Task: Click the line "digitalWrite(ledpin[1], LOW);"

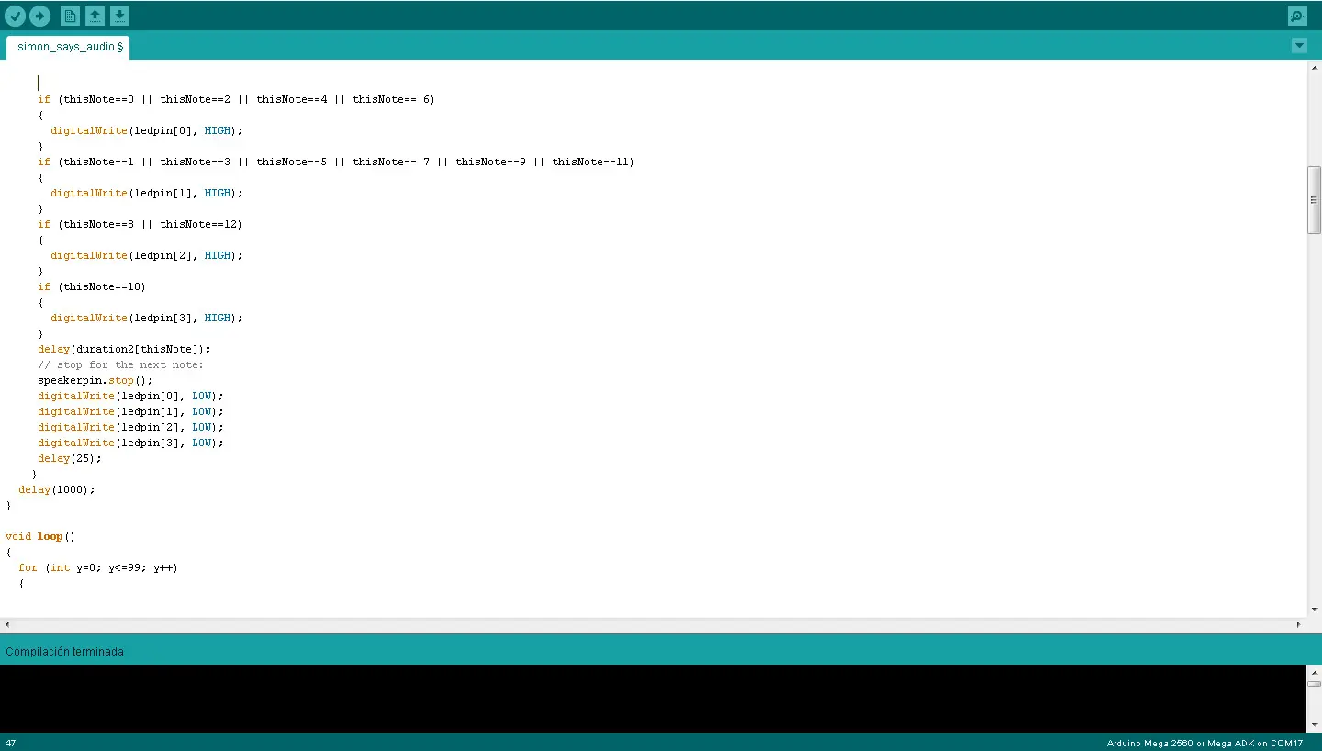Action: coord(130,411)
